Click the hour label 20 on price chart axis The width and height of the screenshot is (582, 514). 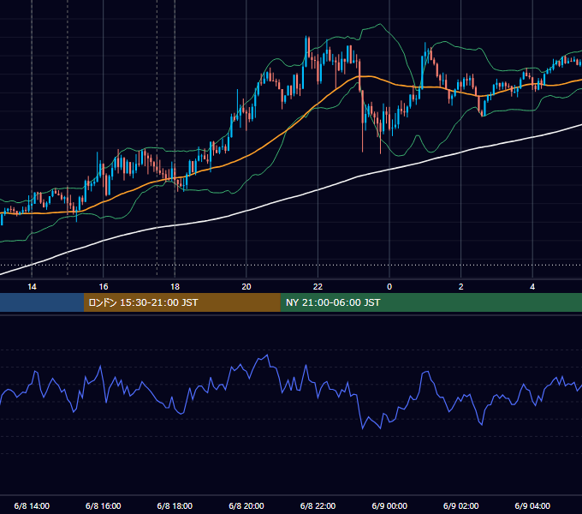(x=246, y=287)
